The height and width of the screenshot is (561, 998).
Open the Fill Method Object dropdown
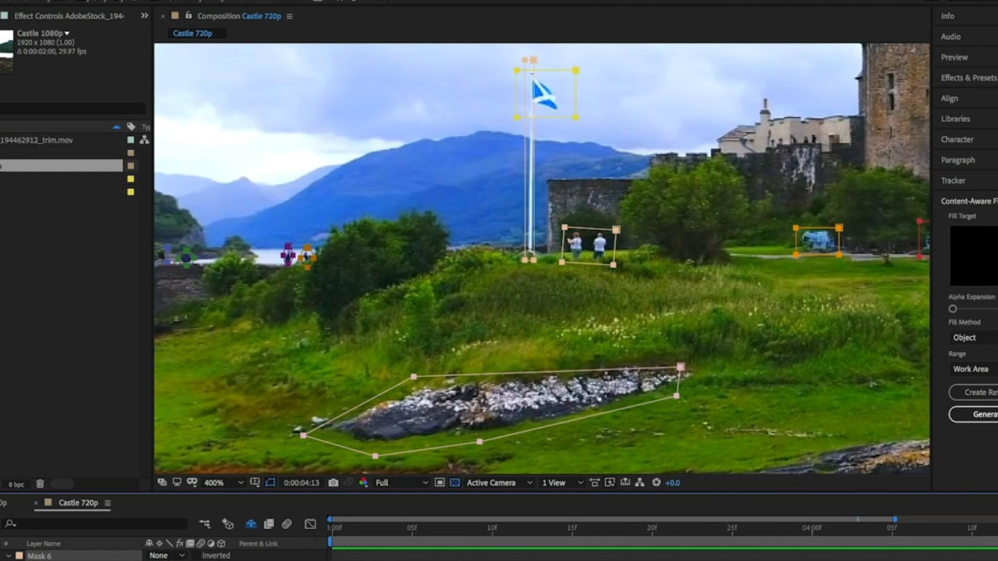(973, 338)
